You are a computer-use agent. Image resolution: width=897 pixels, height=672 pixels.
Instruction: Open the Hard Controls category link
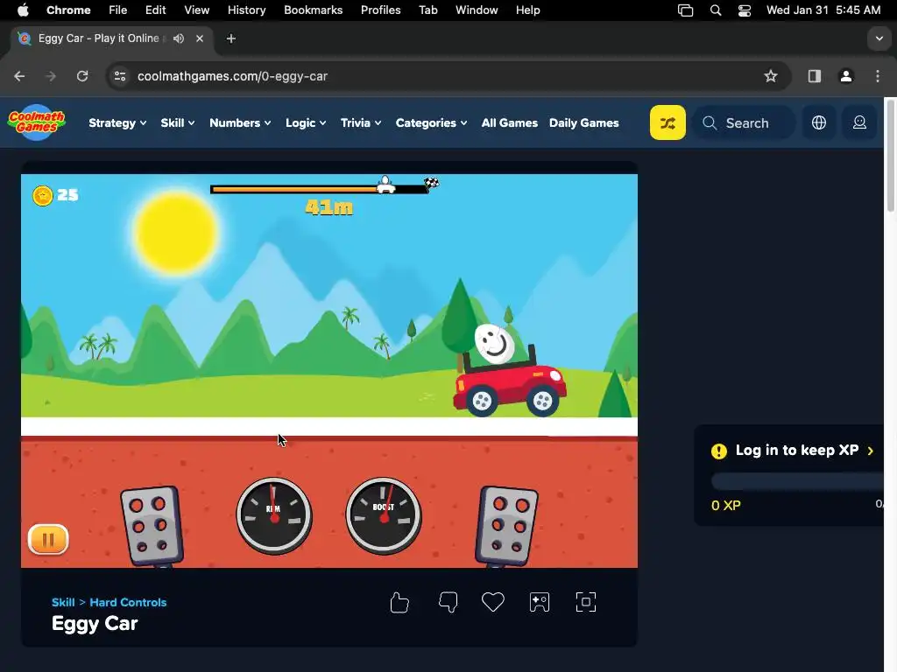128,602
